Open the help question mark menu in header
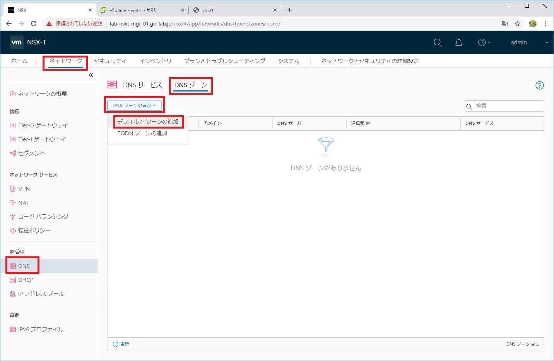 click(484, 42)
